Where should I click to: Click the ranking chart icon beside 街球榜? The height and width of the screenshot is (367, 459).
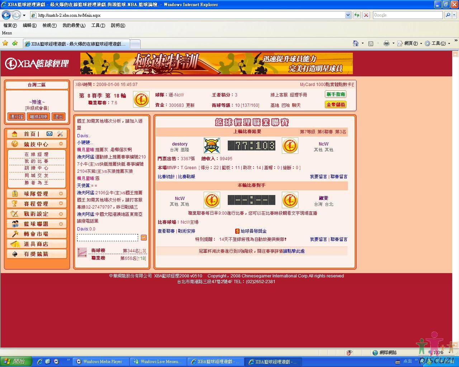click(82, 252)
